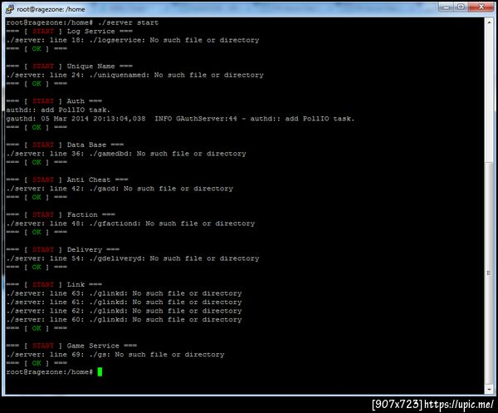
Task: Click the './logservice: No such file' error line
Action: point(133,40)
